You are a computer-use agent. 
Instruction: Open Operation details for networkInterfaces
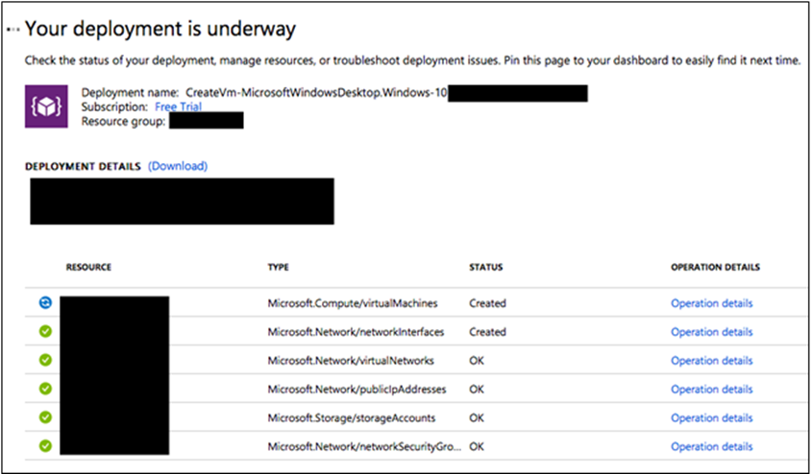711,332
